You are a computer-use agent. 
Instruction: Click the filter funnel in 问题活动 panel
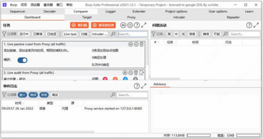pos(153,34)
